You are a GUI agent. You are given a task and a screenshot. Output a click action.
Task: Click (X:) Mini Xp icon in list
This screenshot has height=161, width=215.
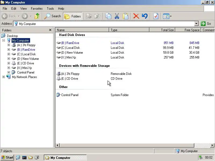pos(59,57)
